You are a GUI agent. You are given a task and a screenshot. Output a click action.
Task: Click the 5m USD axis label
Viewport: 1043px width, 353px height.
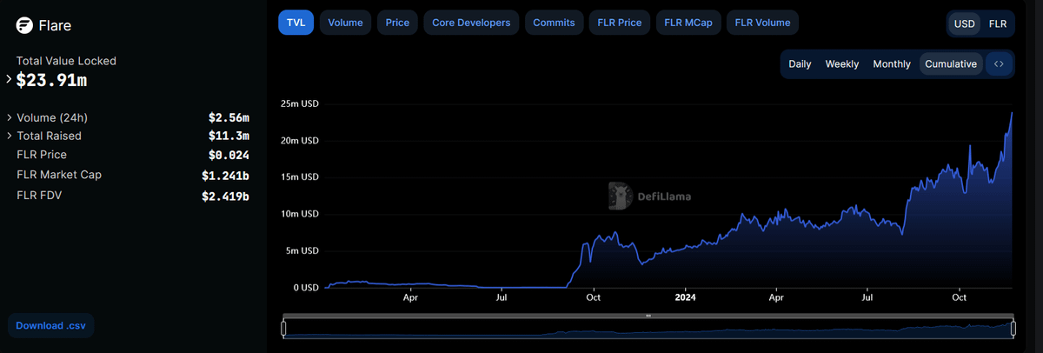pyautogui.click(x=301, y=250)
